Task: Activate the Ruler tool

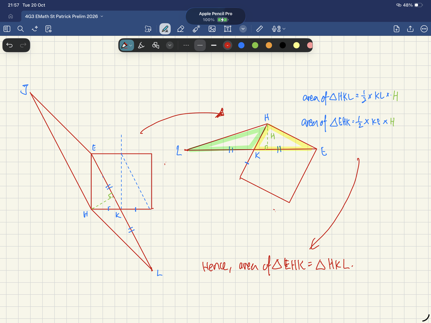Action: click(x=259, y=29)
